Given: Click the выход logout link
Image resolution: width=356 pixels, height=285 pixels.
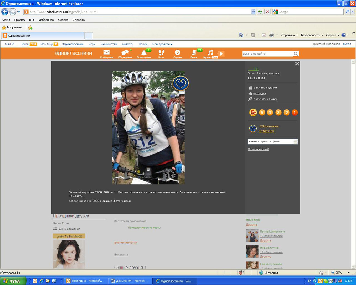Looking at the screenshot, I should click(x=347, y=44).
